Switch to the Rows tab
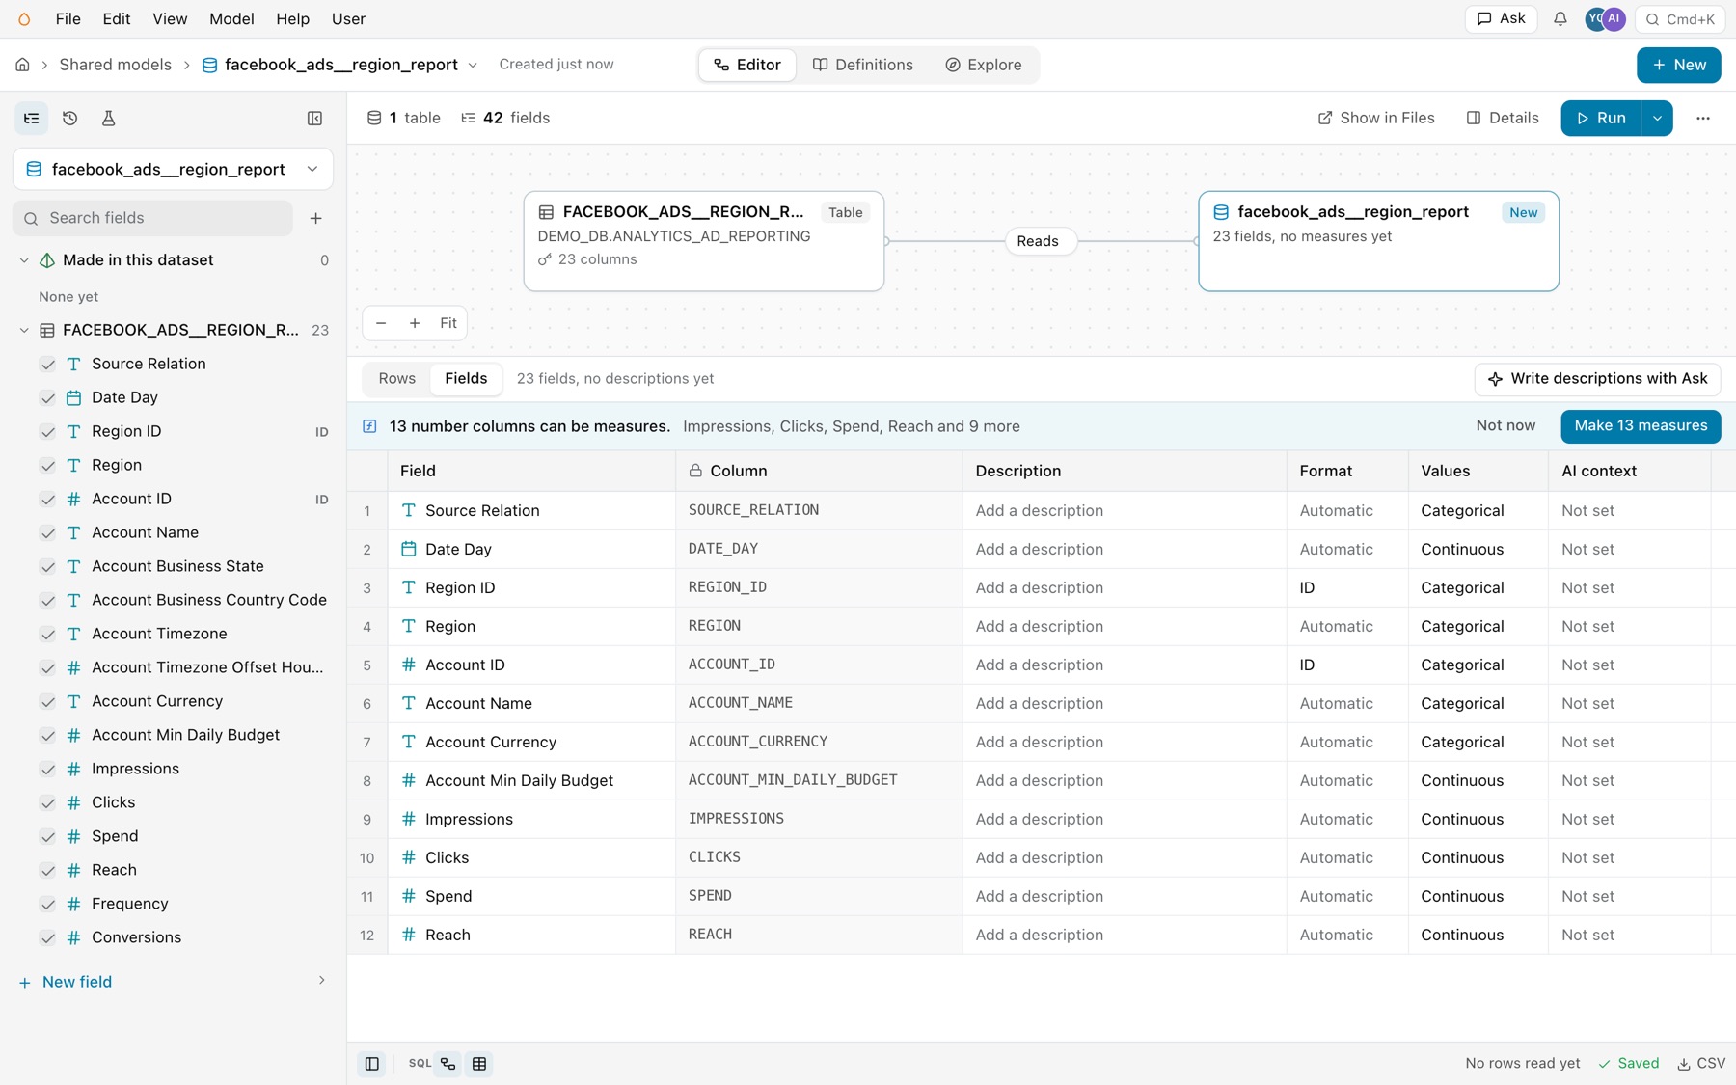This screenshot has height=1085, width=1736. [397, 378]
